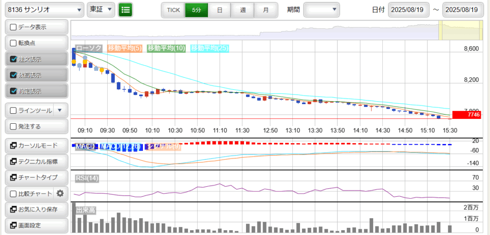Open the 8136 サンリオ stock dropdown

(x=45, y=10)
